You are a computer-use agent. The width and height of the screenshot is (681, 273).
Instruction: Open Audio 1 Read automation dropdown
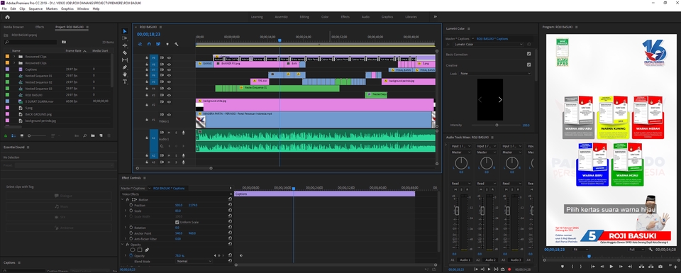click(x=461, y=184)
